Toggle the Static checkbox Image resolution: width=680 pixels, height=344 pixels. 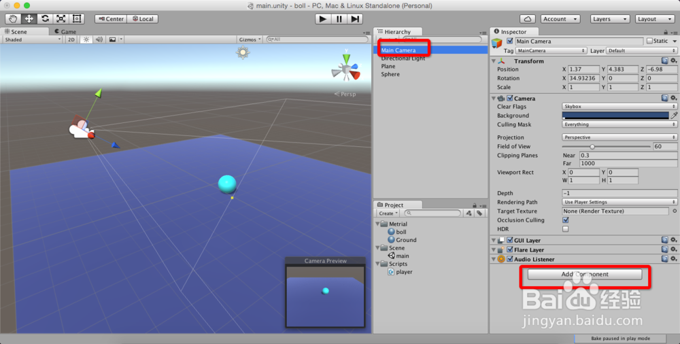(649, 41)
